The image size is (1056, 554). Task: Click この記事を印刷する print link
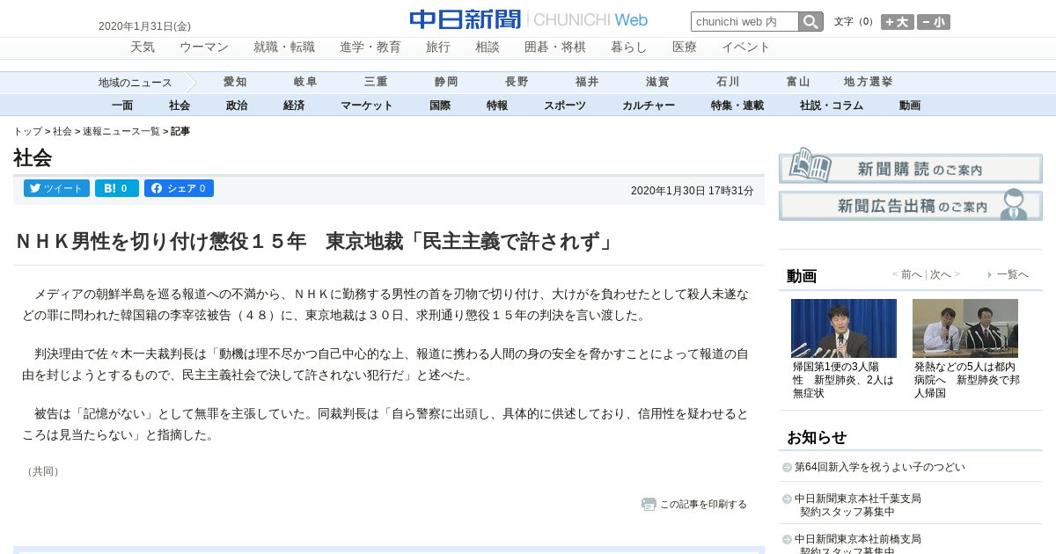point(703,504)
